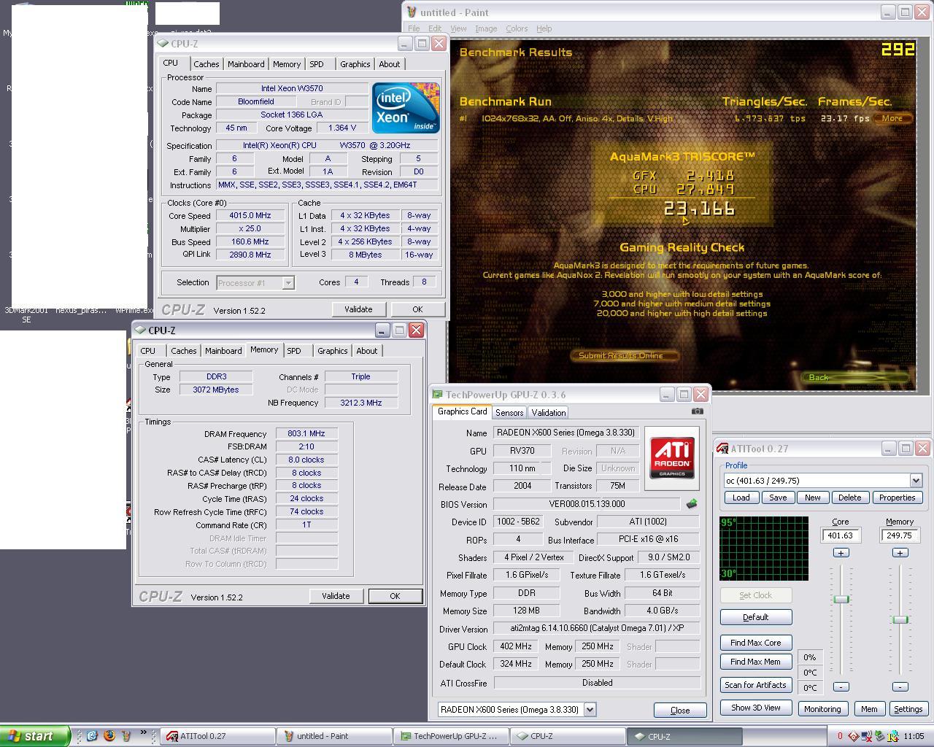Open the About tab in upper CPU-Z
The width and height of the screenshot is (934, 747).
tap(390, 64)
